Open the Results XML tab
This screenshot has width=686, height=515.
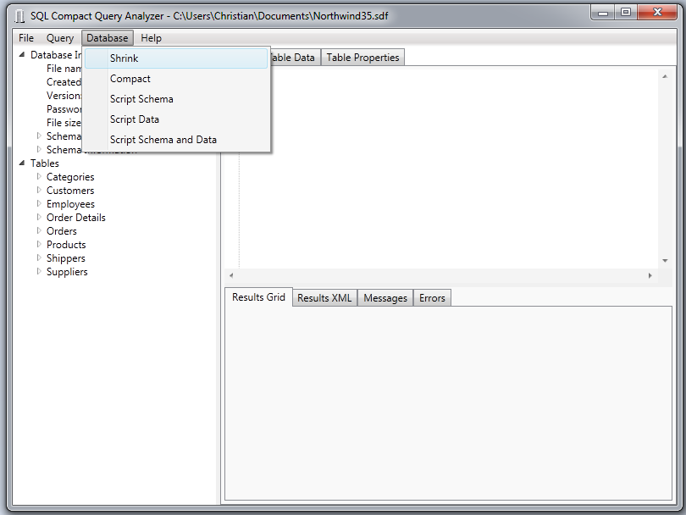click(324, 298)
